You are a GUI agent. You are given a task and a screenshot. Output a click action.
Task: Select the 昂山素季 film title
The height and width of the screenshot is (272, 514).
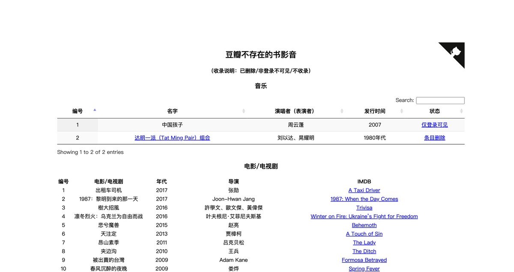[x=109, y=242]
